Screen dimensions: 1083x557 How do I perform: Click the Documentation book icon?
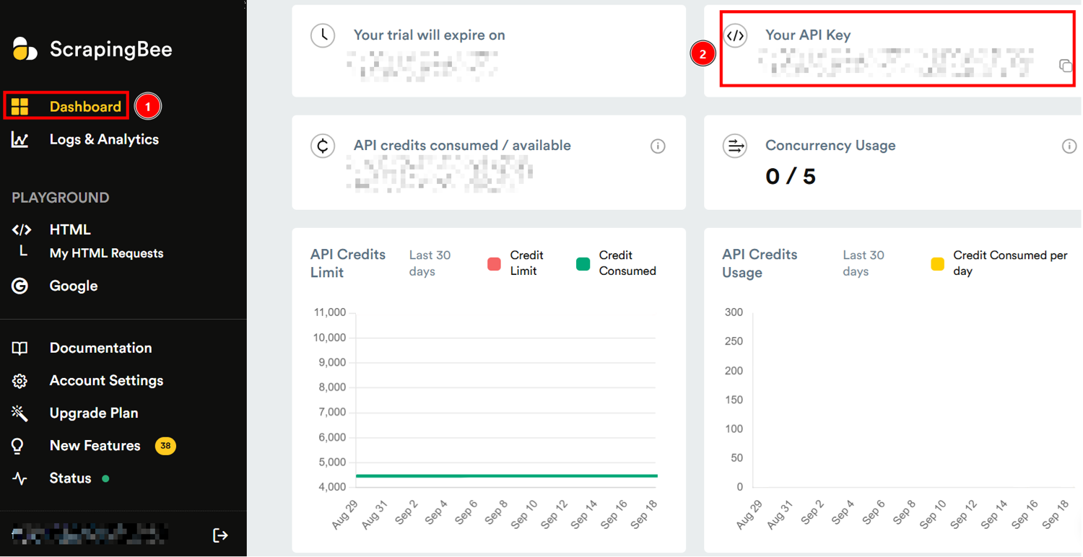19,348
